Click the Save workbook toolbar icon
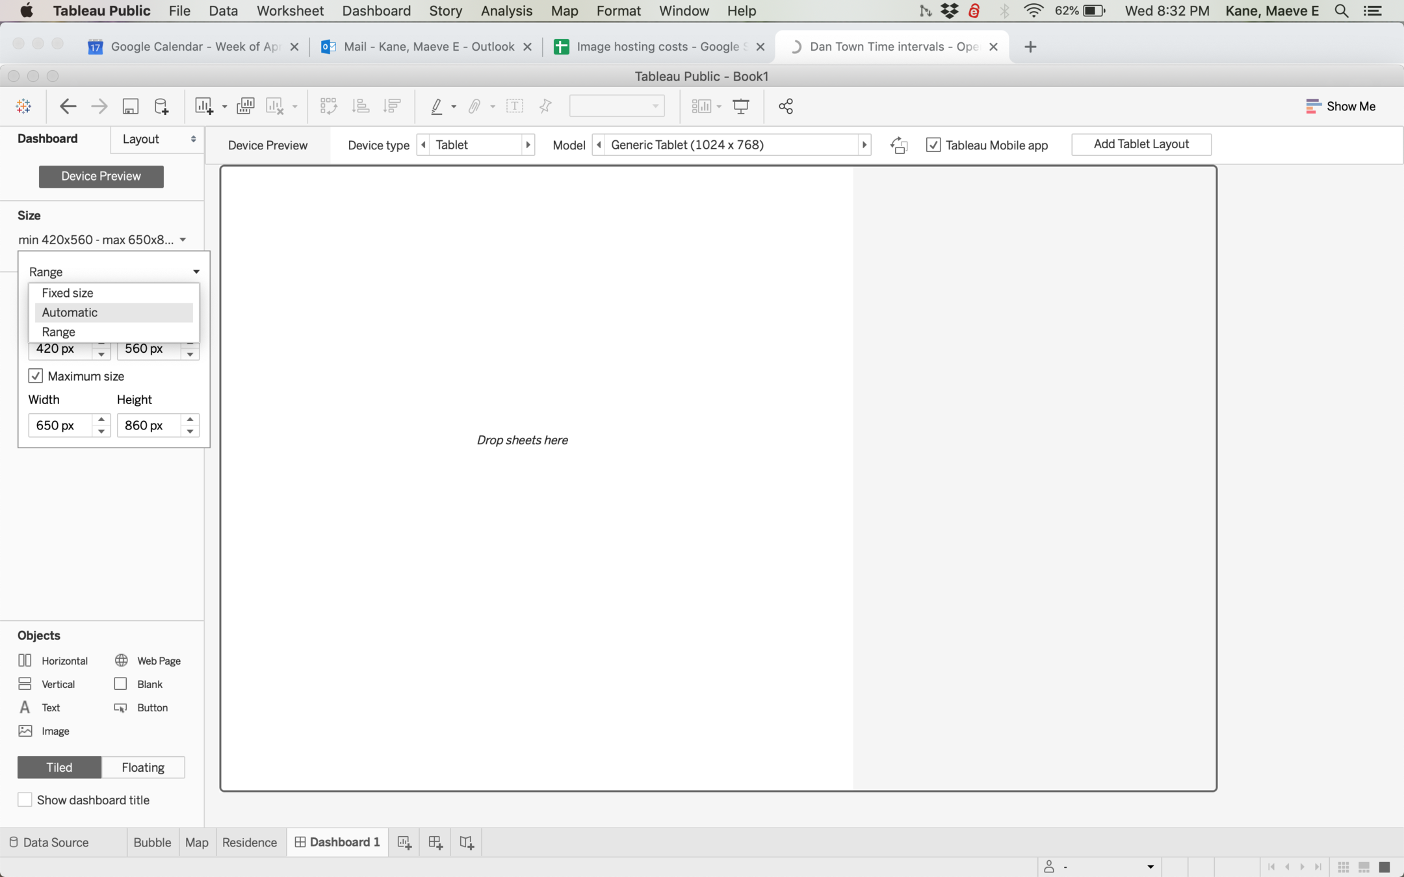Image resolution: width=1404 pixels, height=877 pixels. pos(131,107)
